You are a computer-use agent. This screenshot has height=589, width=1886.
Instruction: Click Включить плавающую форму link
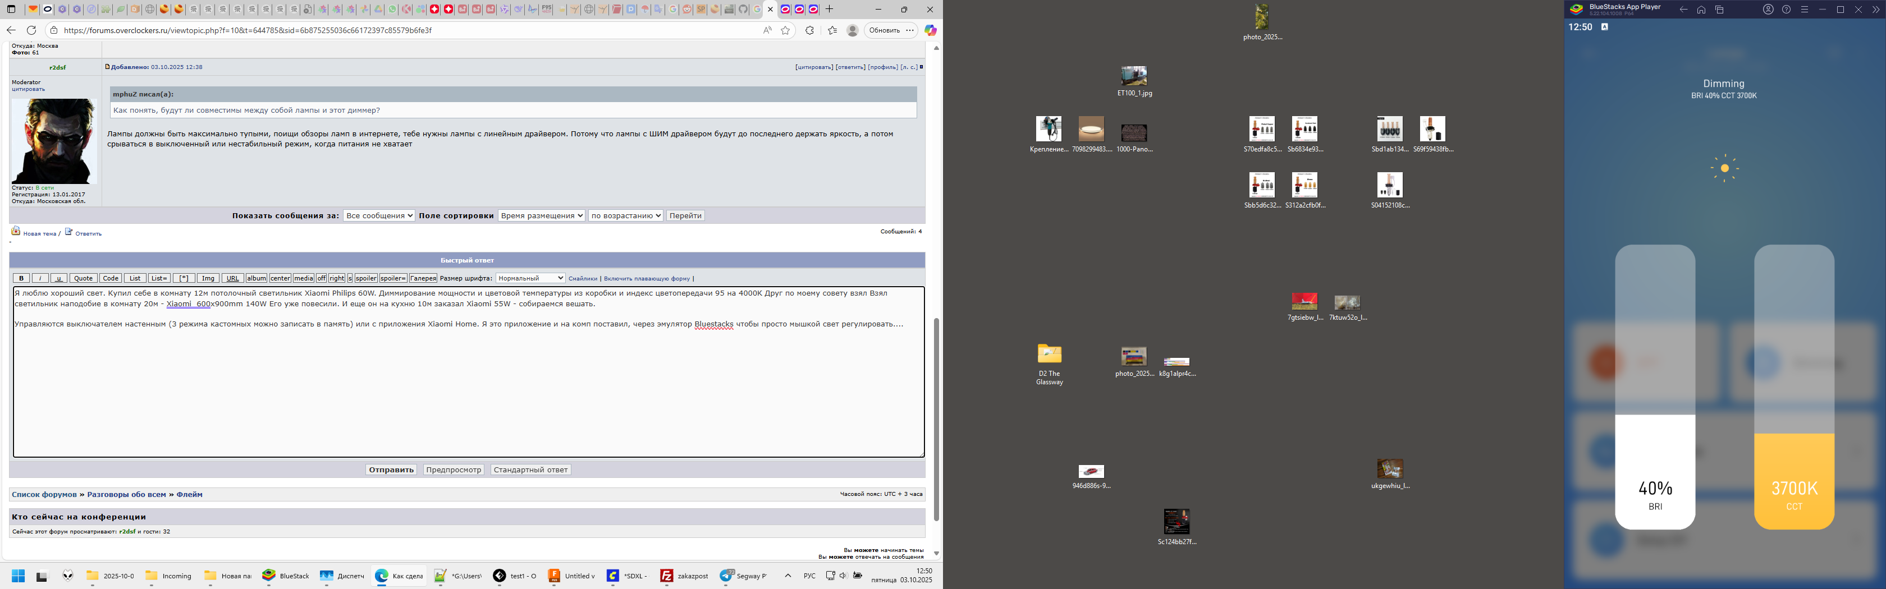coord(647,279)
